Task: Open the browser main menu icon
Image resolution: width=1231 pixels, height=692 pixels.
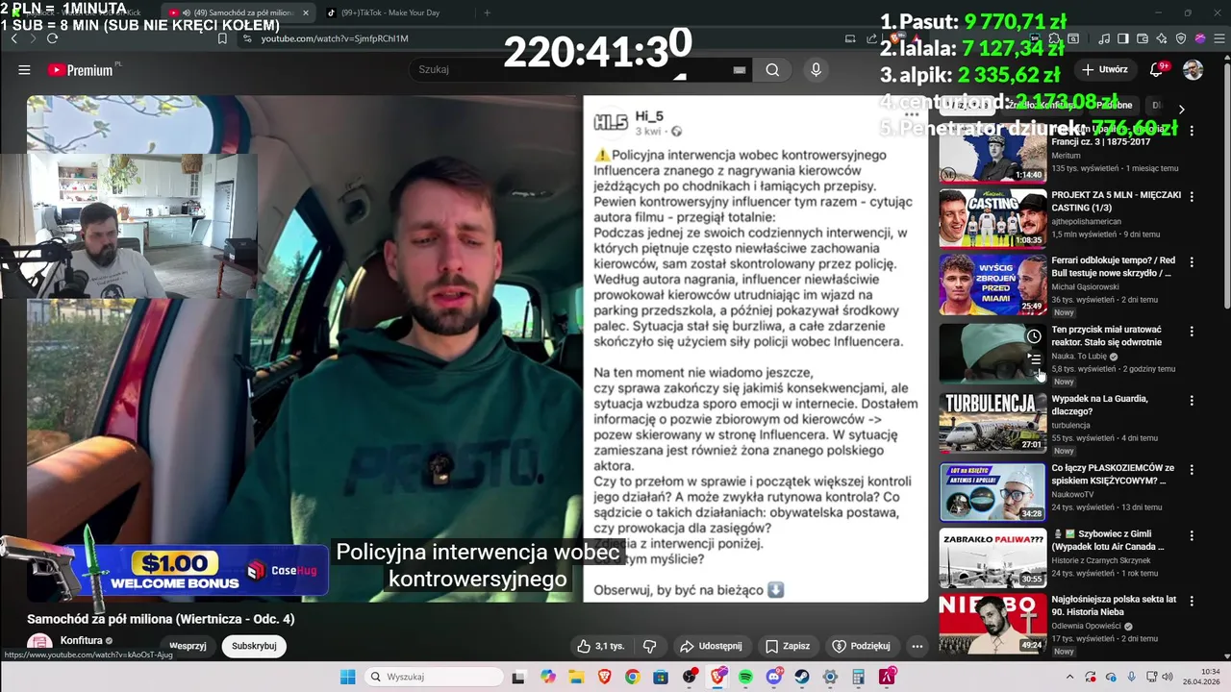Action: 1218,38
